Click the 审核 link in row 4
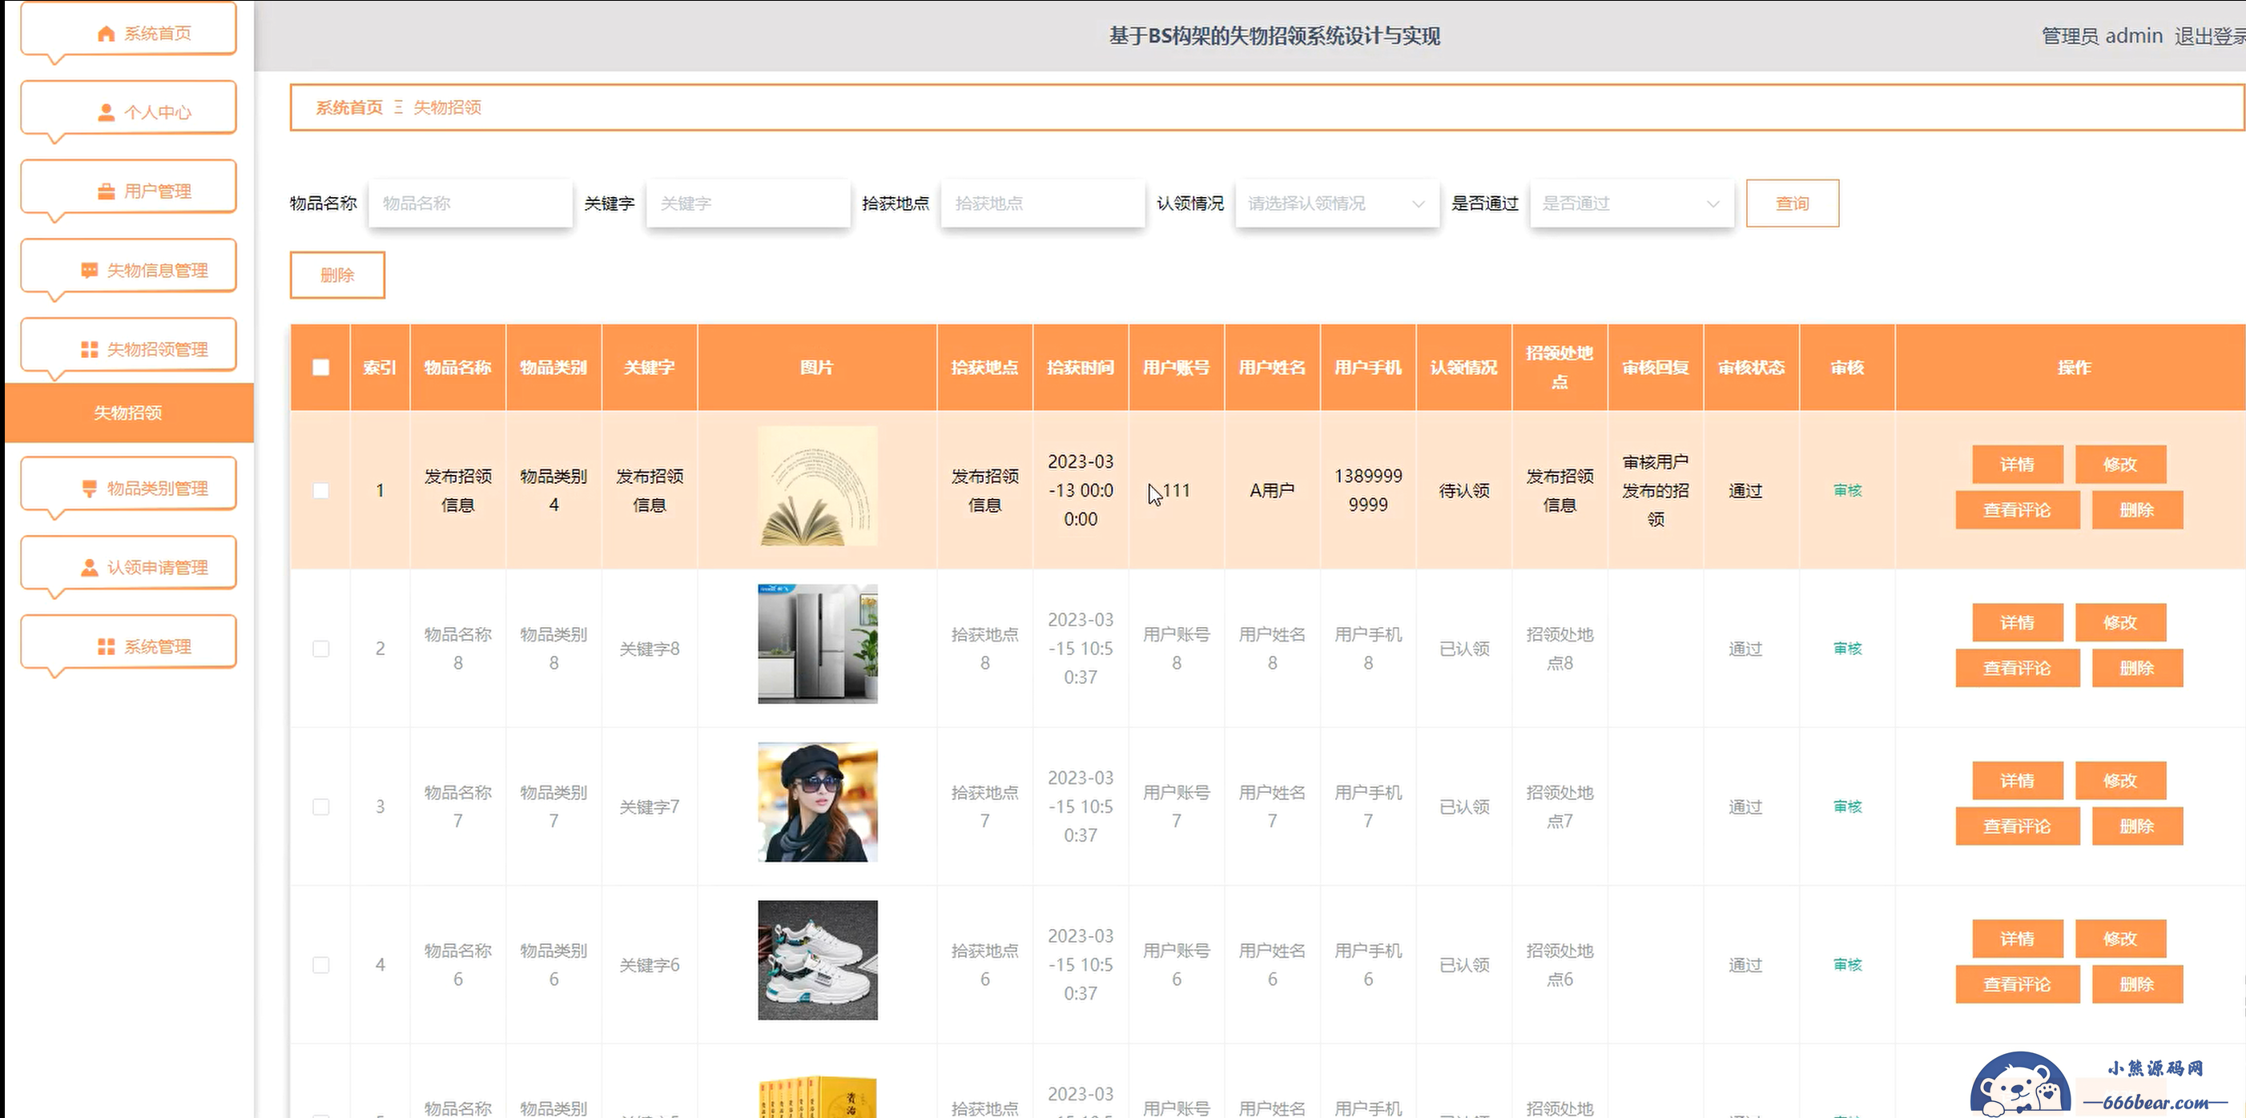The width and height of the screenshot is (2246, 1118). pyautogui.click(x=1848, y=964)
